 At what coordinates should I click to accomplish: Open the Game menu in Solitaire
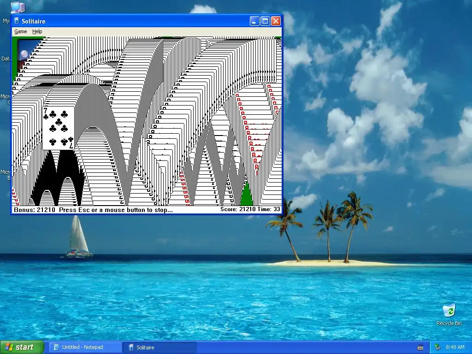pos(20,31)
